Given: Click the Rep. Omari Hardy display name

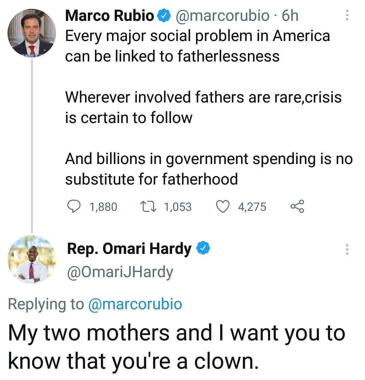Looking at the screenshot, I should [x=129, y=249].
